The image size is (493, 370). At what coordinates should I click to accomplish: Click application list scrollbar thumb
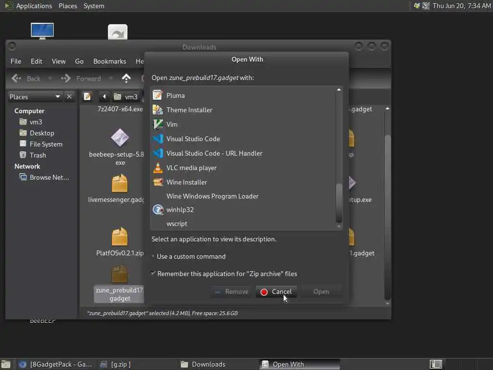pyautogui.click(x=339, y=202)
